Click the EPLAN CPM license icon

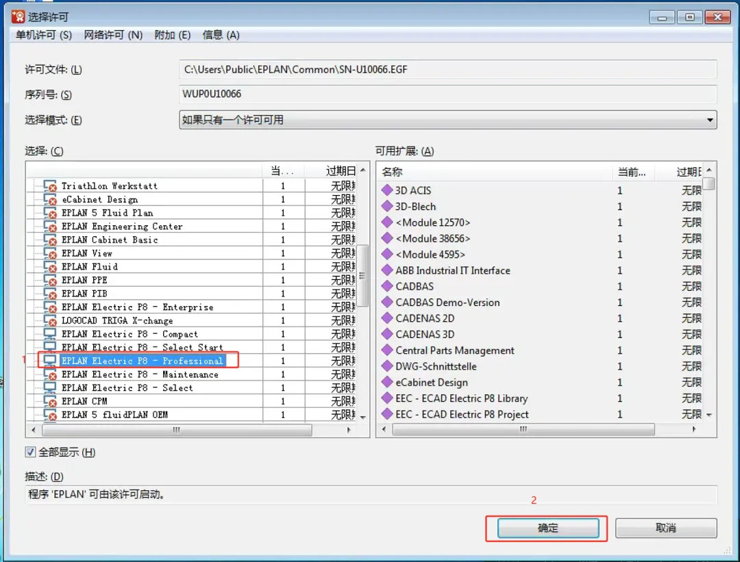tap(50, 401)
